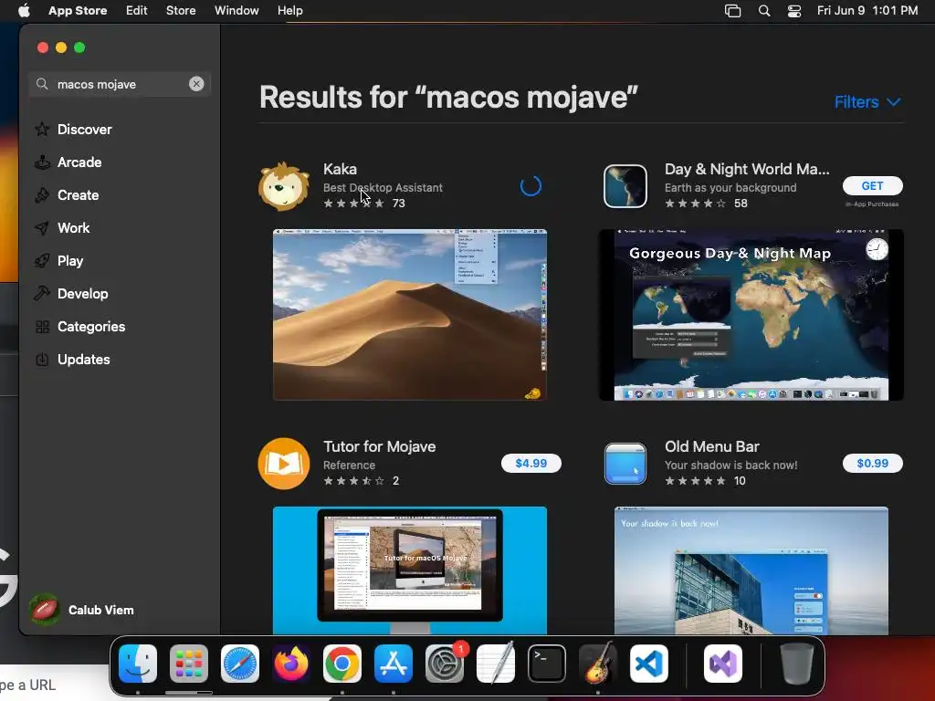Open the Day & Night World Map app icon

pyautogui.click(x=625, y=186)
